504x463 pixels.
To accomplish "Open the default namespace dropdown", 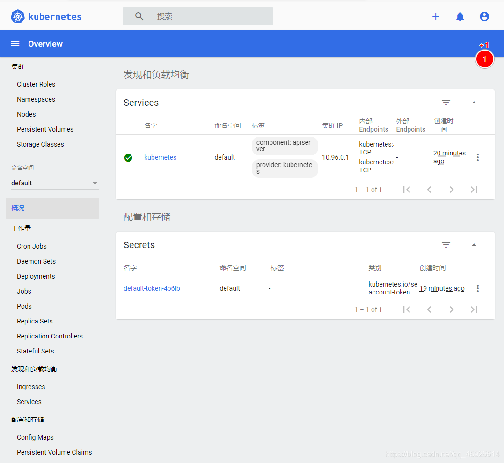I will point(55,183).
